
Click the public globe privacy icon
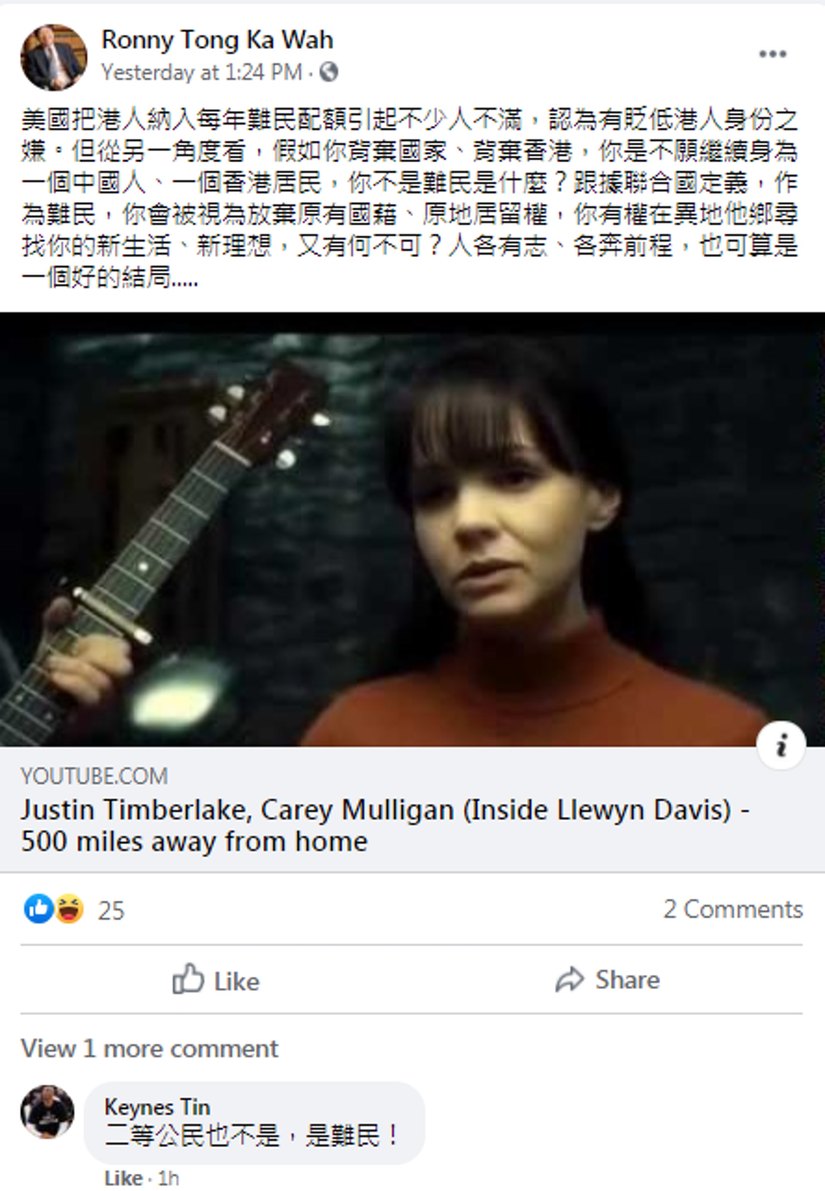coord(329,72)
